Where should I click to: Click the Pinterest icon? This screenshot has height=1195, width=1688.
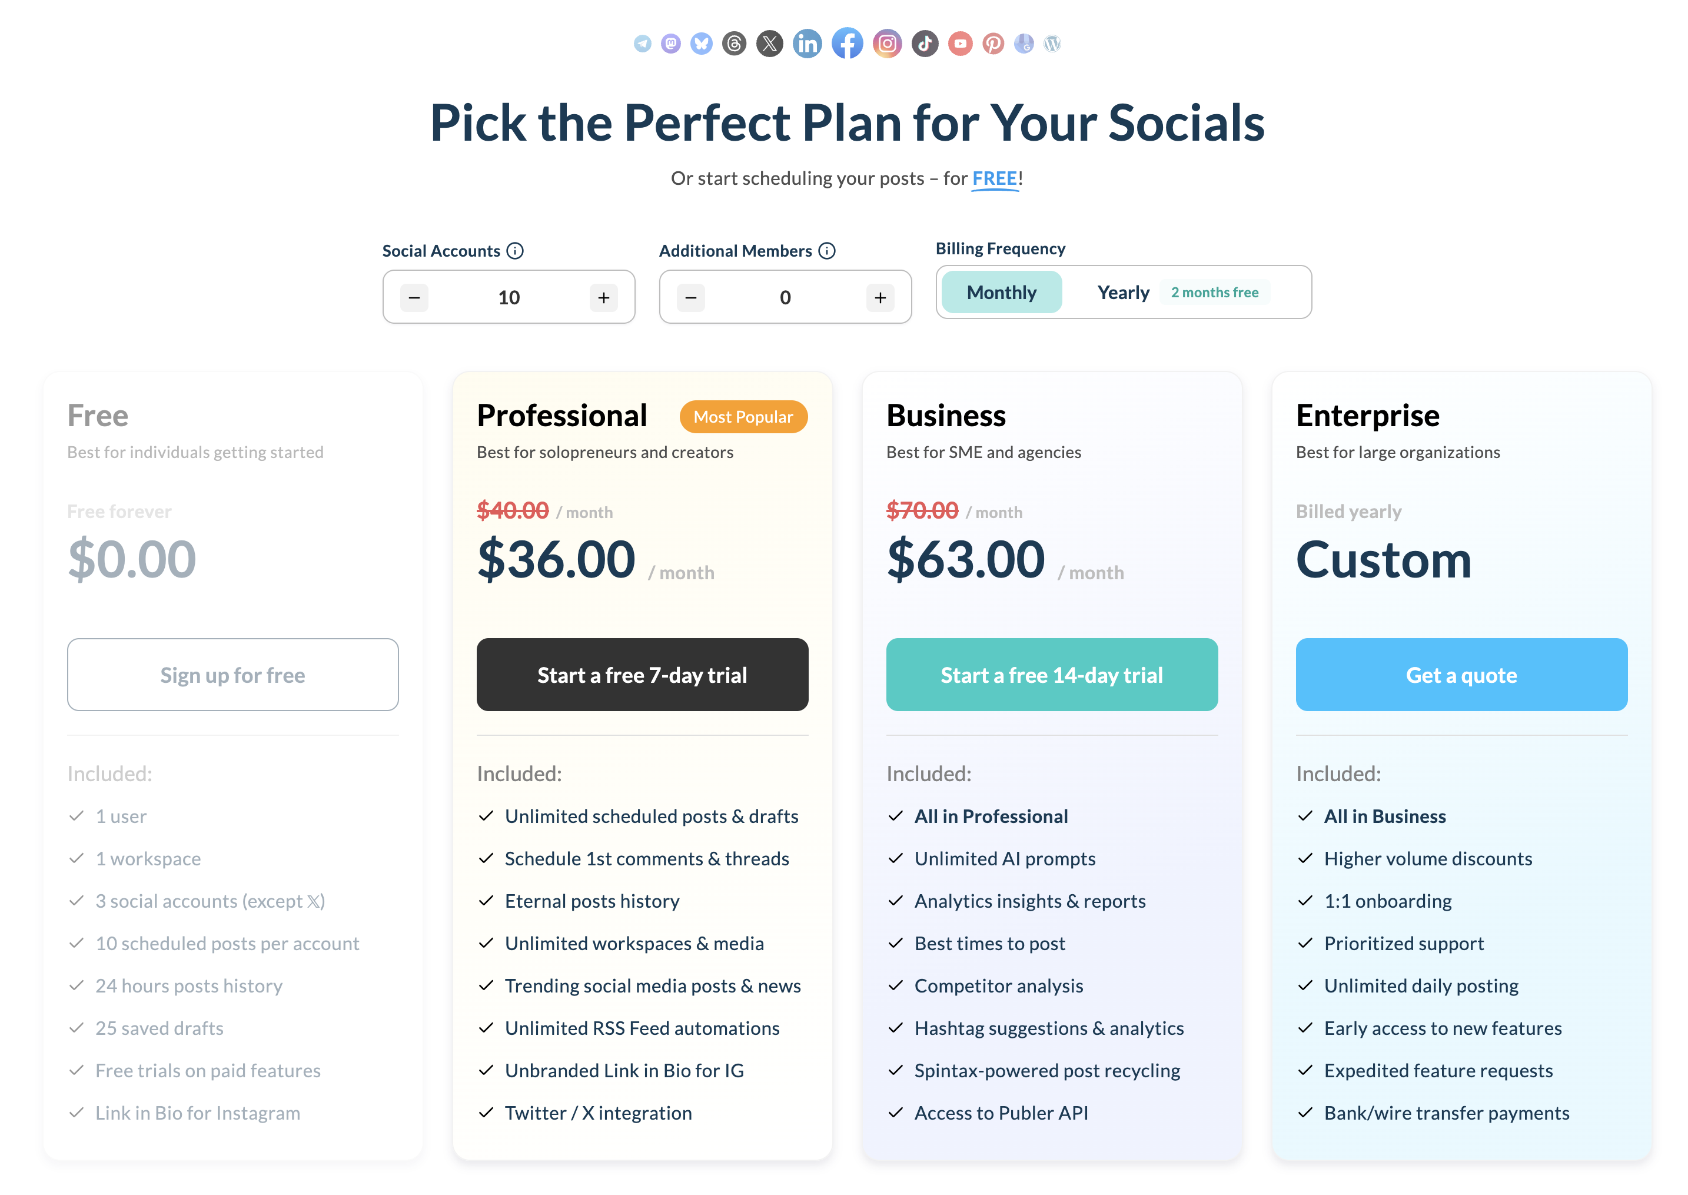[x=993, y=44]
